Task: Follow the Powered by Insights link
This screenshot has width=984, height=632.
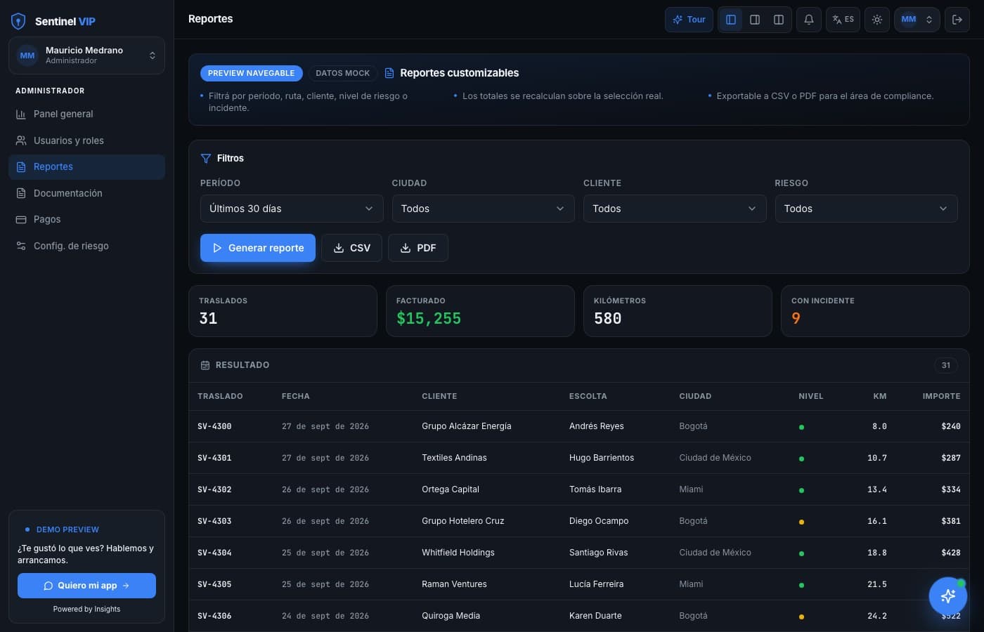Action: (86, 609)
